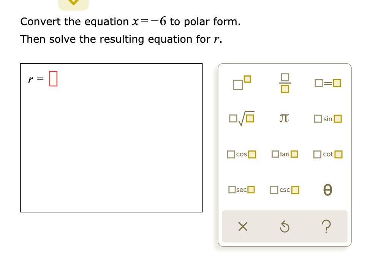Insert the sin function template
389x266 pixels.
[x=327, y=118]
